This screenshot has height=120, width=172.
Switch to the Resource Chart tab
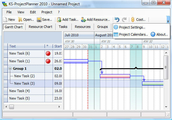(x=41, y=27)
